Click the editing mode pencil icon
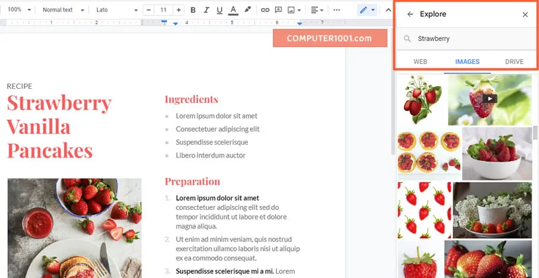 363,10
